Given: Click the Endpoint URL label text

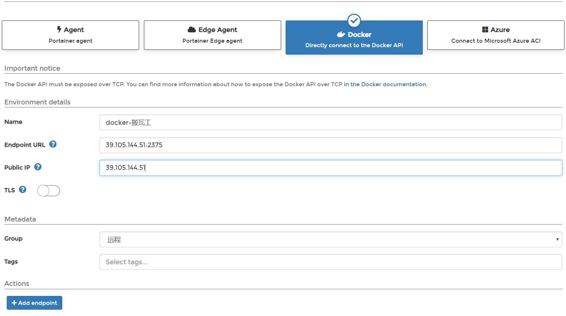Looking at the screenshot, I should click(x=25, y=145).
